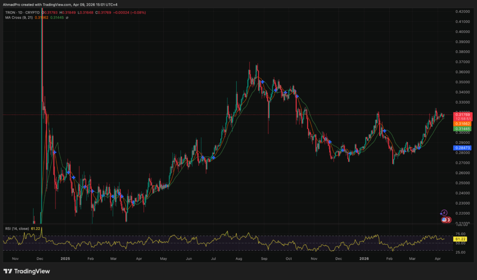Image resolution: width=477 pixels, height=280 pixels.
Task: Click the May label on time axis
Action: pyautogui.click(x=164, y=259)
